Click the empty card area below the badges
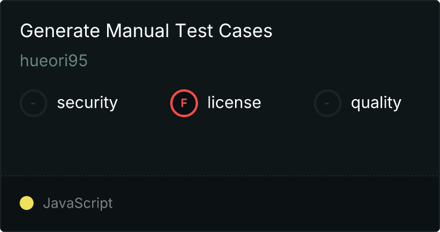The image size is (440, 232). [x=220, y=145]
